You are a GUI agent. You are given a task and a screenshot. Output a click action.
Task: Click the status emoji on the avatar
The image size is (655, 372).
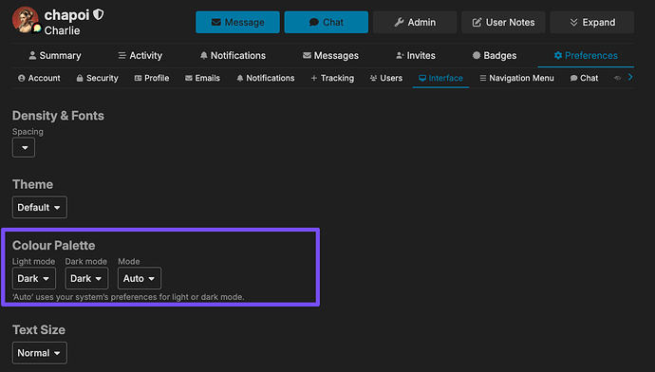click(x=37, y=28)
